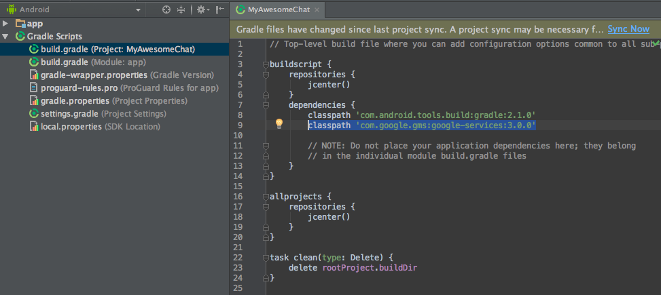661x295 pixels.
Task: Open build.gradle (Module: app)
Action: 94,62
